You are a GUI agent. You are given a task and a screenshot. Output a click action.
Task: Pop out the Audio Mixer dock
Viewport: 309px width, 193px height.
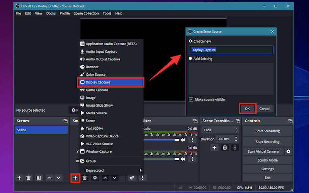point(195,121)
